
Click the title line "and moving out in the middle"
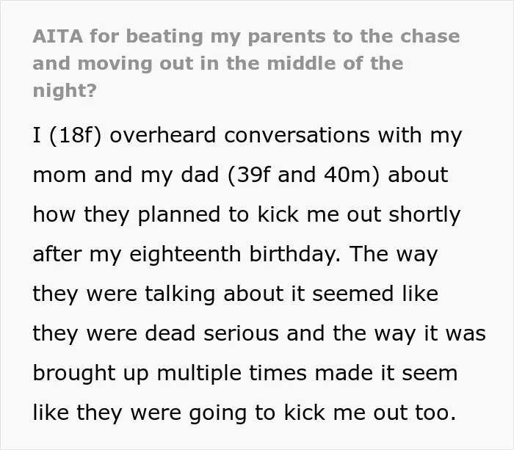[x=184, y=64]
